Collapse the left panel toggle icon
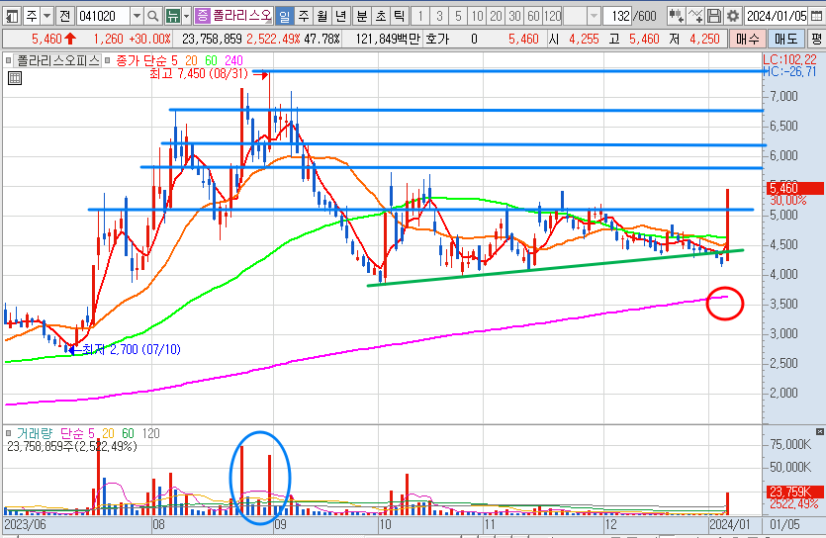826x538 pixels. (11, 16)
